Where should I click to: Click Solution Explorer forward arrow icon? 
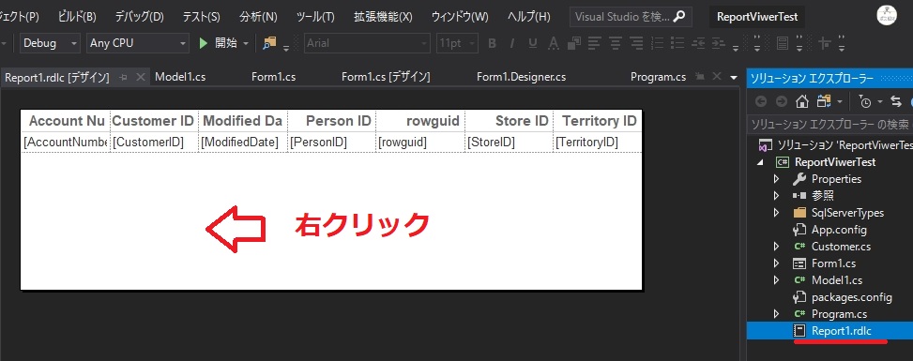pos(782,101)
